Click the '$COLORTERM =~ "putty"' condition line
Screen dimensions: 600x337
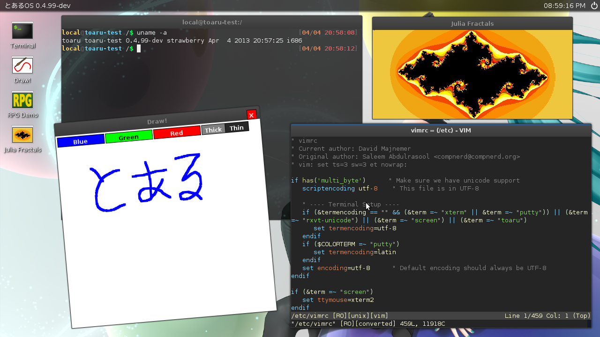351,244
